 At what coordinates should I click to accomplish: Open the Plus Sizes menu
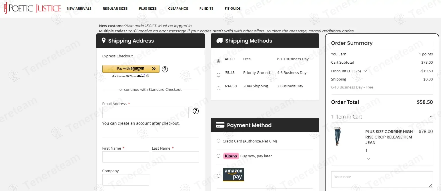[x=148, y=9]
